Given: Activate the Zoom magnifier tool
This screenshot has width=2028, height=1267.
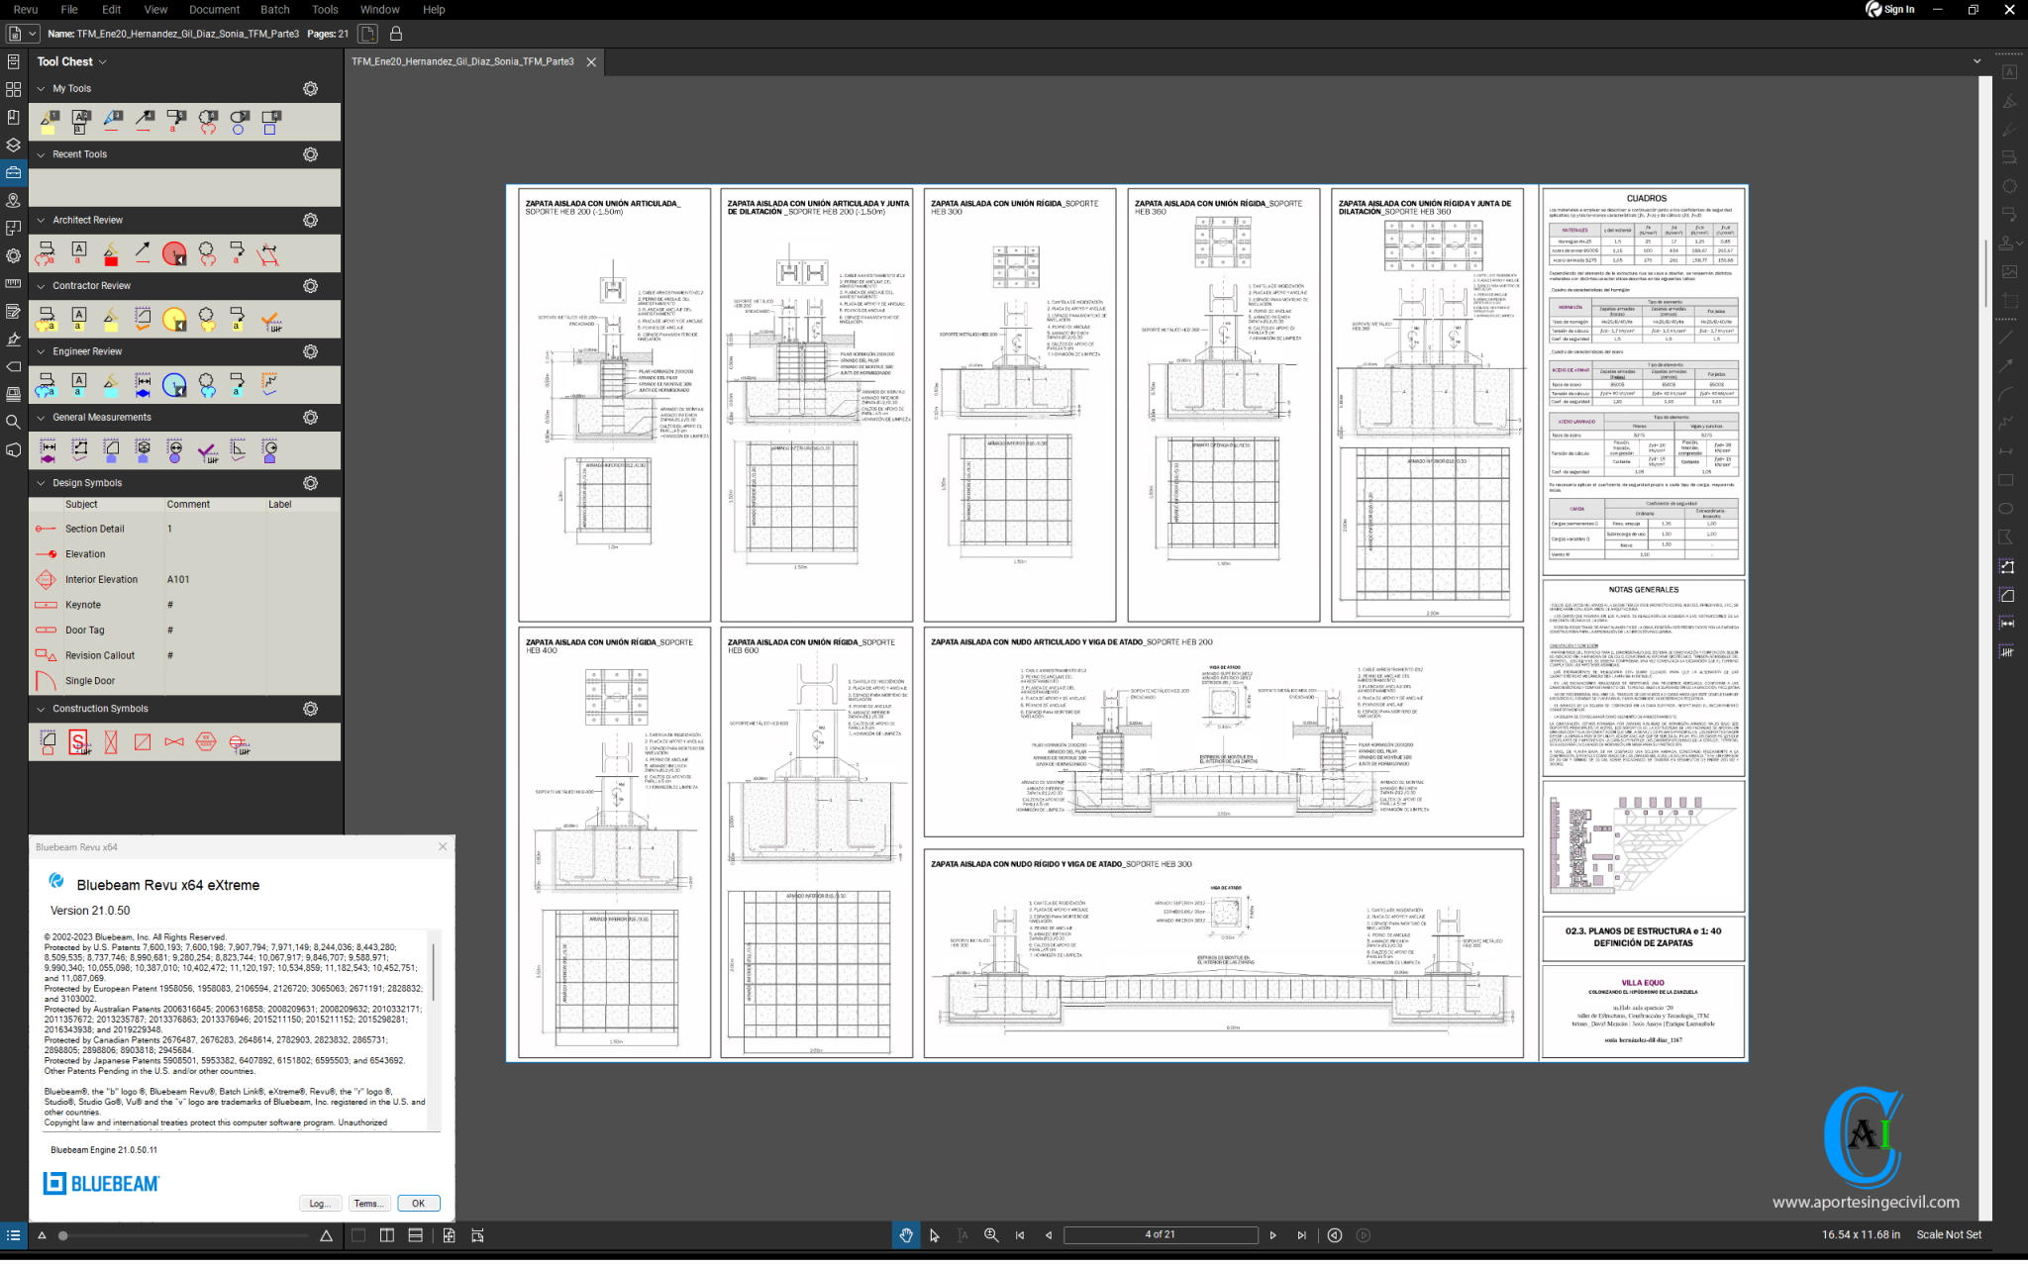Looking at the screenshot, I should point(990,1234).
